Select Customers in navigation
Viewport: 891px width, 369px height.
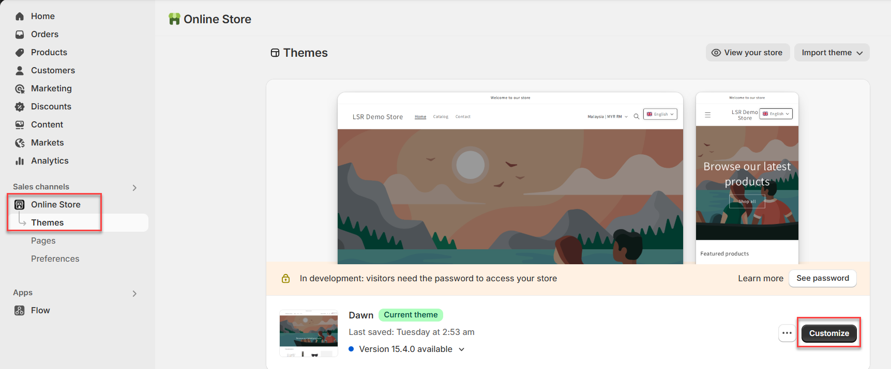pyautogui.click(x=53, y=71)
